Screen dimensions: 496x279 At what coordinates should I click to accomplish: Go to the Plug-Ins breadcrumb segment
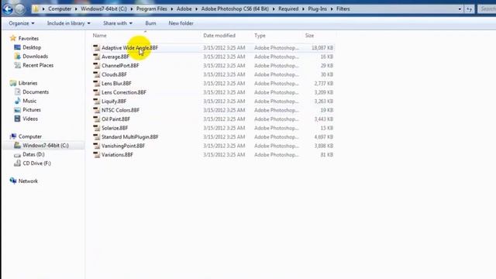[x=317, y=9]
